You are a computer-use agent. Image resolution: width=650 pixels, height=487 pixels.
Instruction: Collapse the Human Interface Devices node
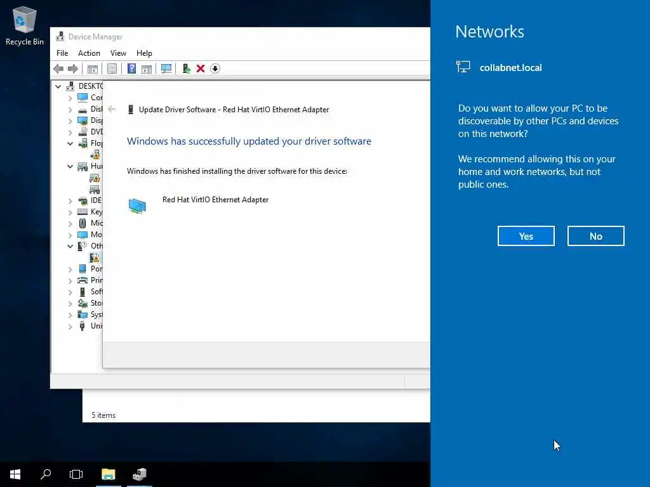[x=70, y=167]
